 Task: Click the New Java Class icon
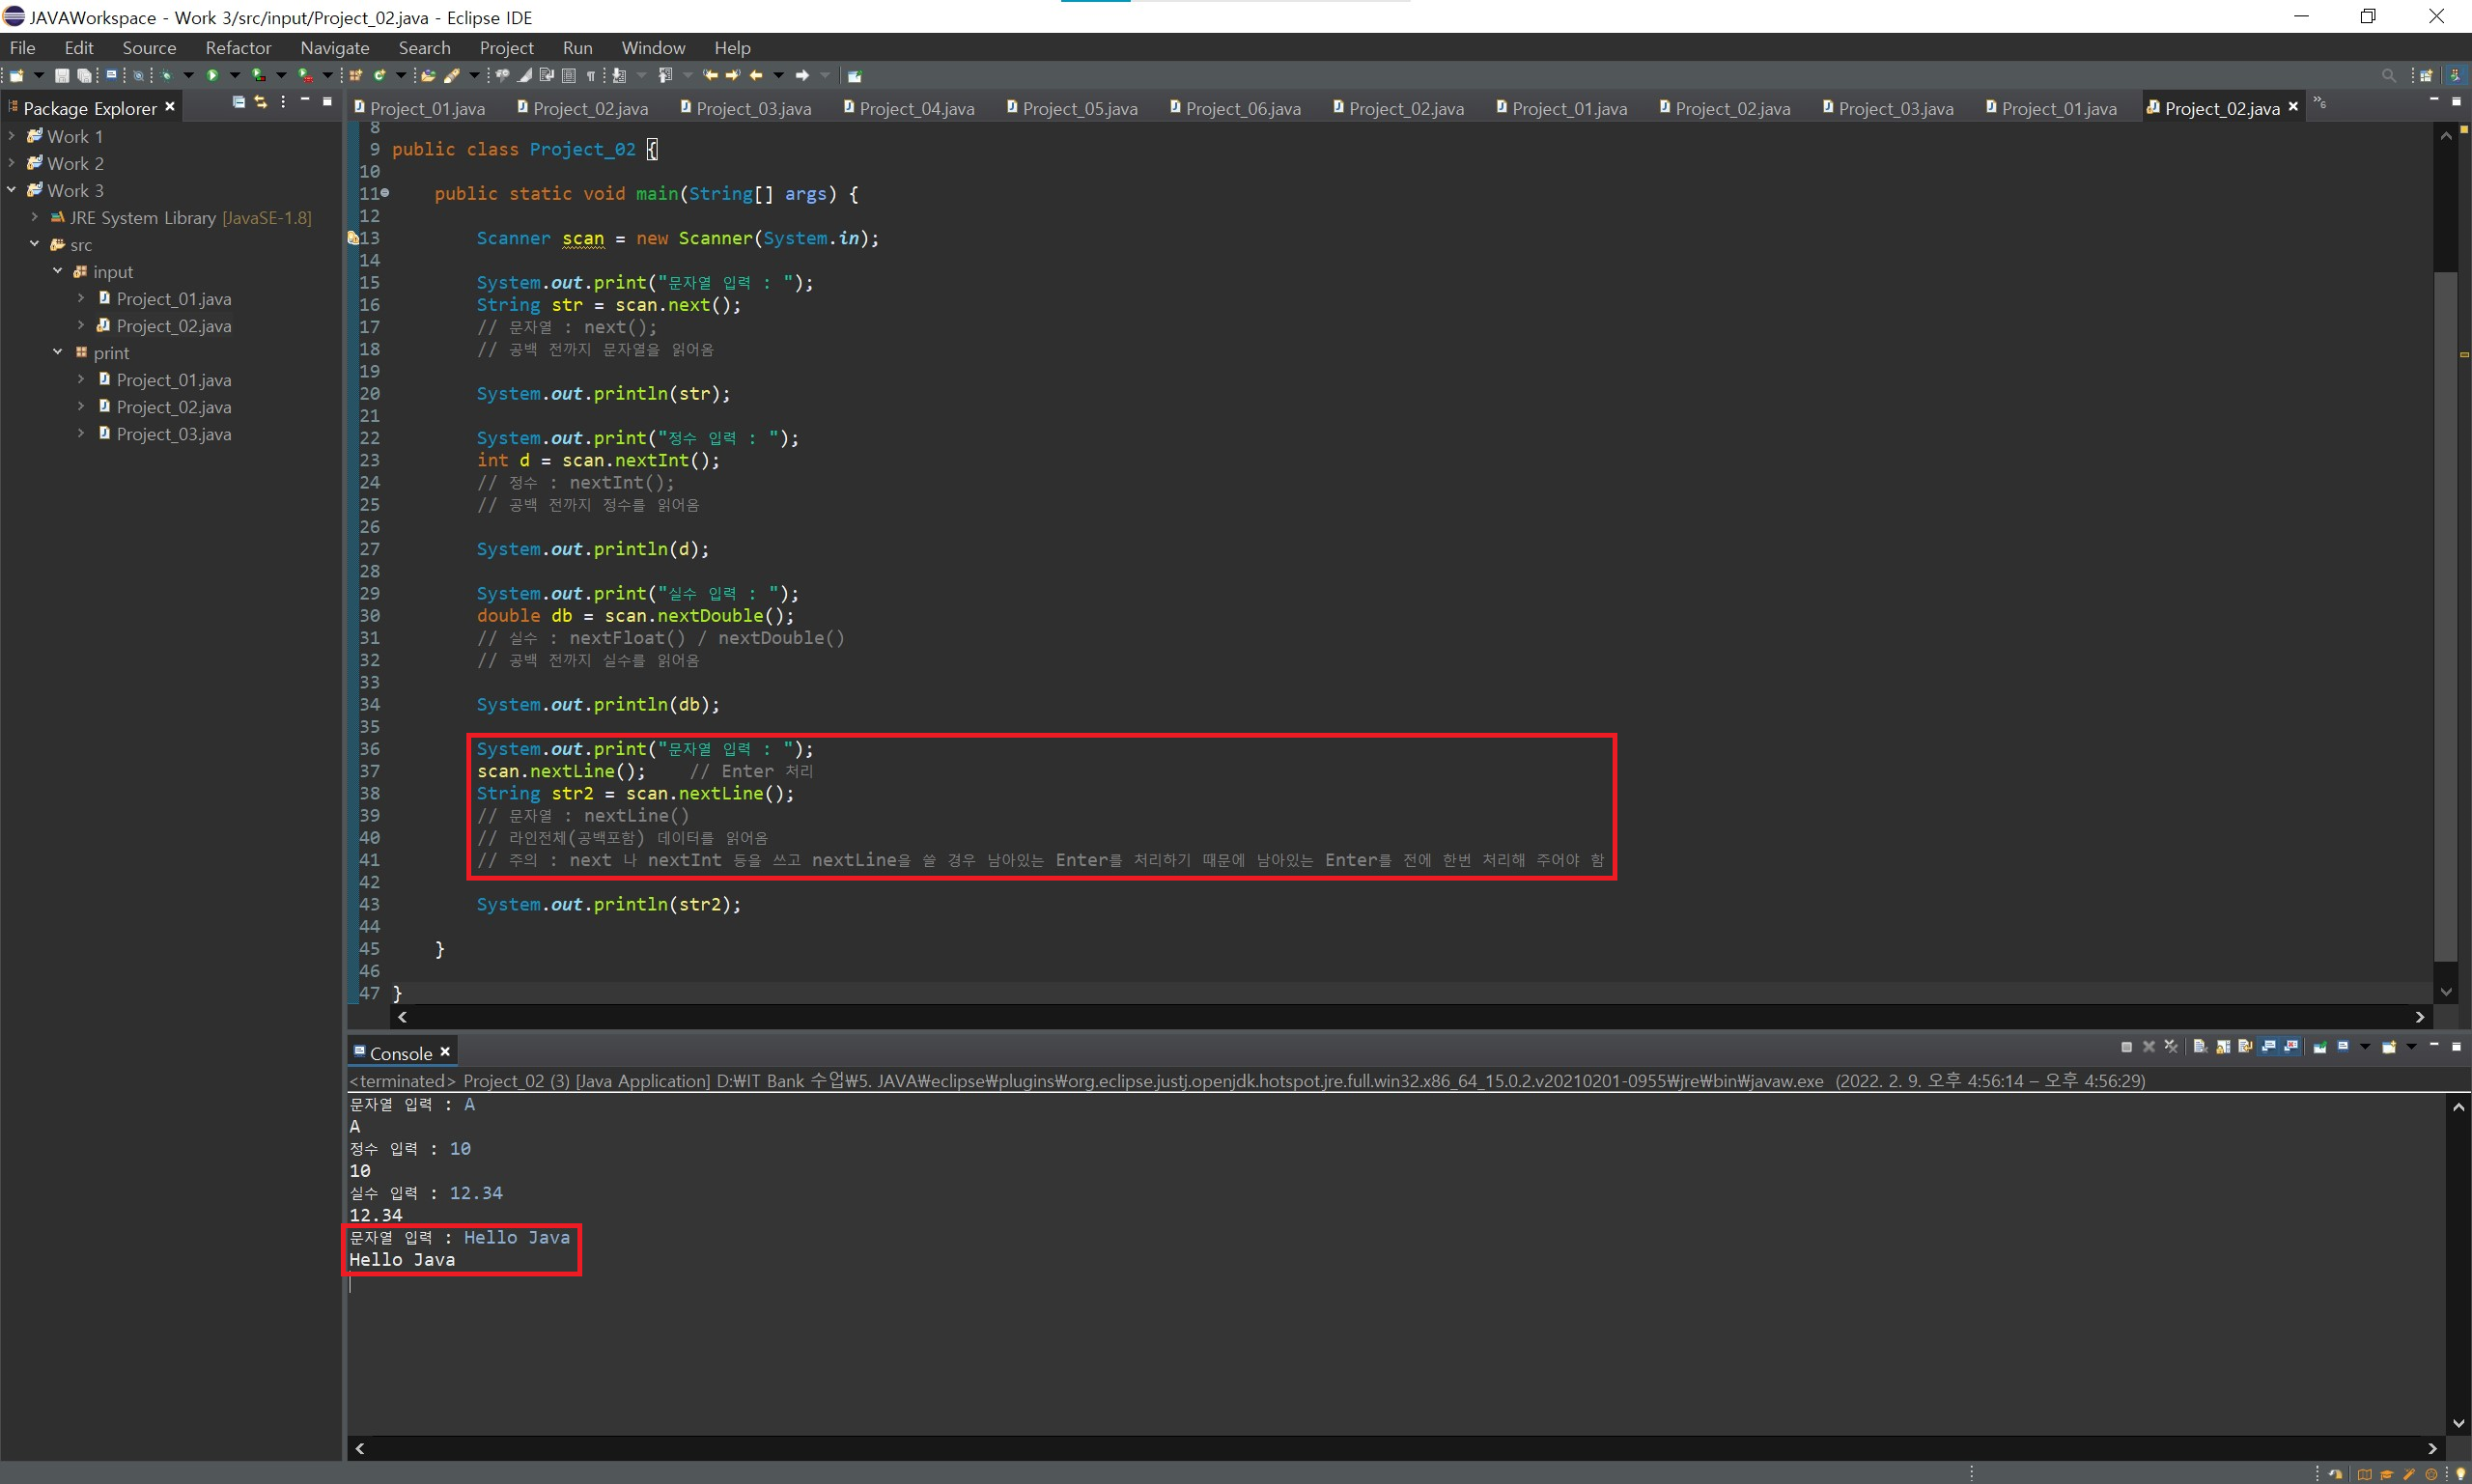coord(379,75)
